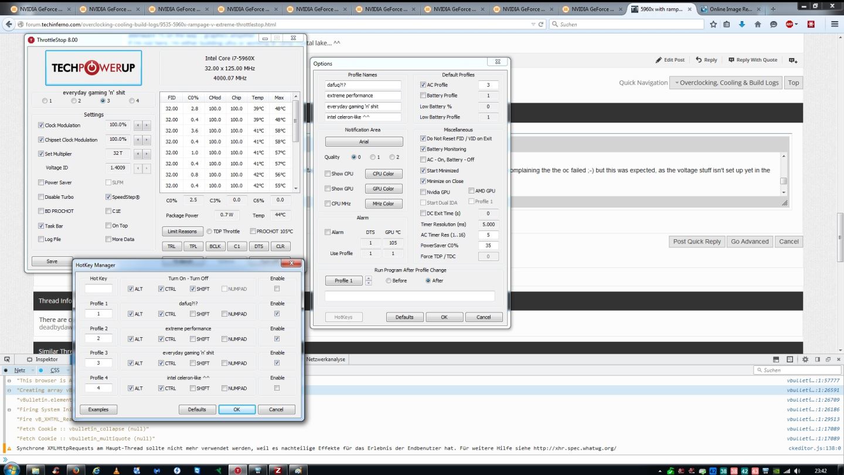Step up the Profile 1 spinner in Options
The image size is (844, 475).
369,278
